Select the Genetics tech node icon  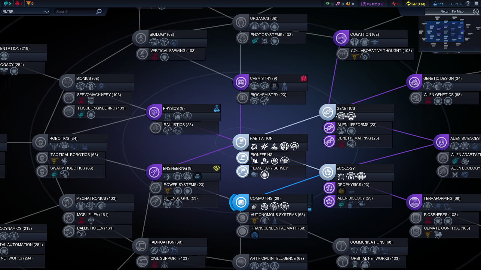coord(327,112)
